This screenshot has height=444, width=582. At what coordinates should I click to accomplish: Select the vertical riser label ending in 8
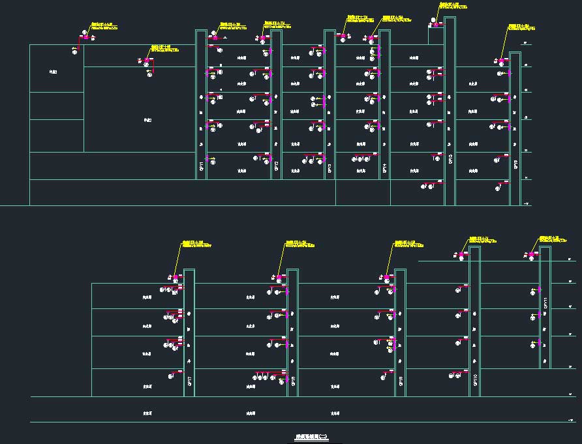click(x=293, y=381)
